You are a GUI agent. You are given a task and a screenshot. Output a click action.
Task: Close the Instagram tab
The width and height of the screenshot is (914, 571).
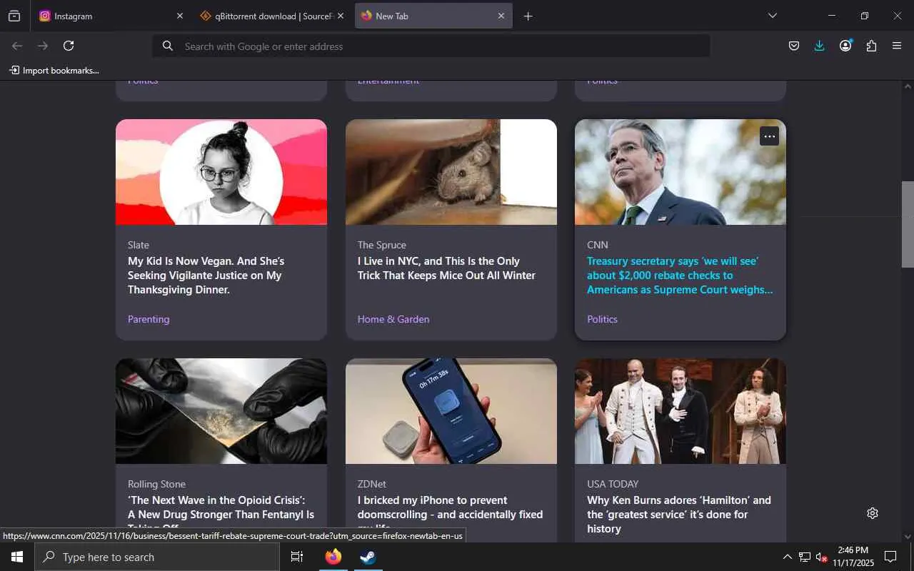[179, 16]
